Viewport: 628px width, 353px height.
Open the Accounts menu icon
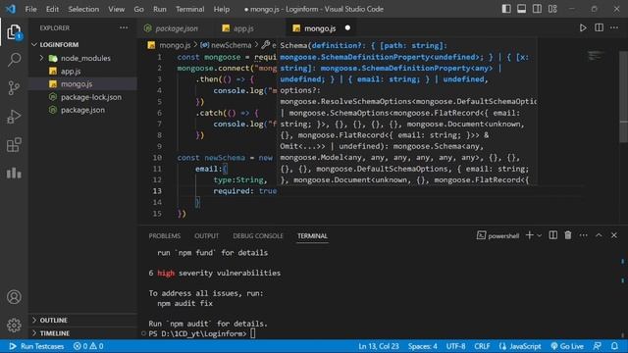pos(14,297)
